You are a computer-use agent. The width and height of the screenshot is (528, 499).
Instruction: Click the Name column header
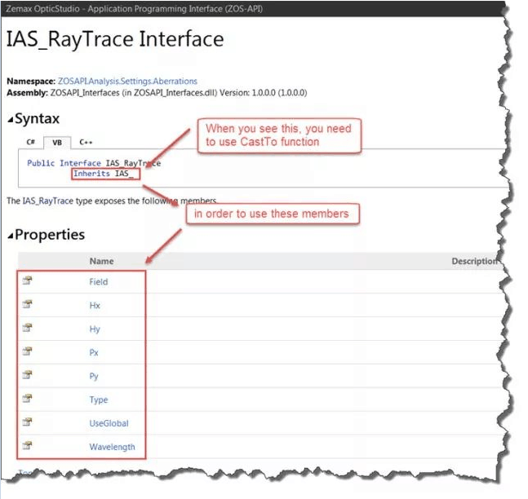tap(101, 261)
